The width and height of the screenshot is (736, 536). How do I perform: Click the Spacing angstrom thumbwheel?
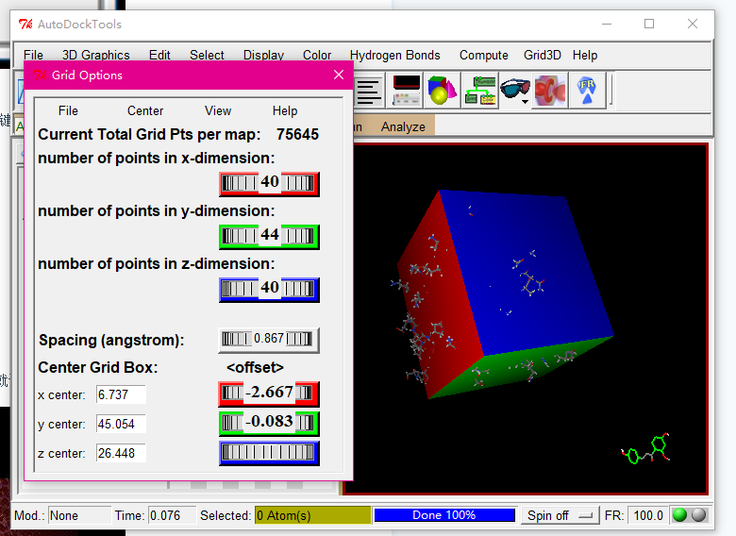(269, 339)
